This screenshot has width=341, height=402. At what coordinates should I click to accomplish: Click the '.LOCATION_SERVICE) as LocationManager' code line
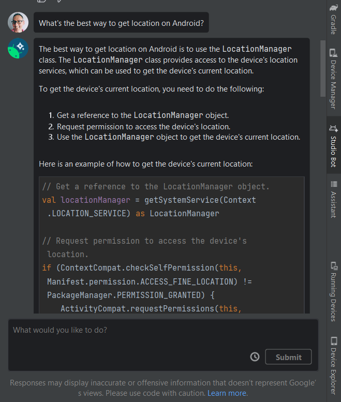(x=133, y=213)
